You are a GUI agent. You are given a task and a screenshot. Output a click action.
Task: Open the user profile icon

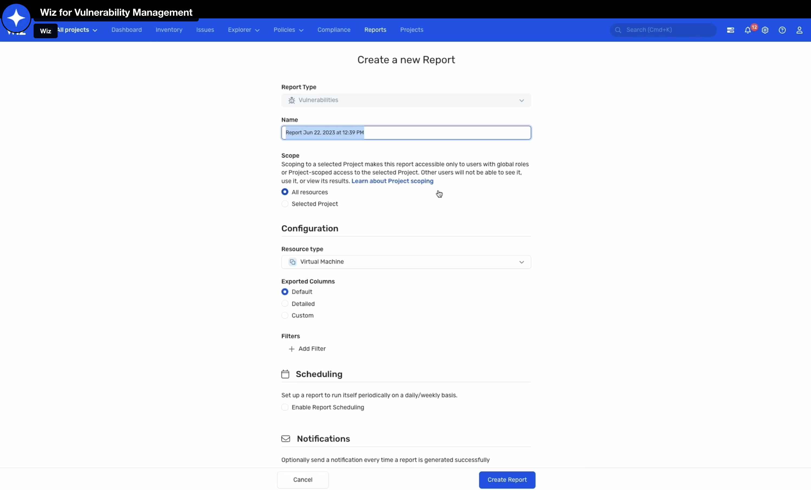(x=799, y=30)
